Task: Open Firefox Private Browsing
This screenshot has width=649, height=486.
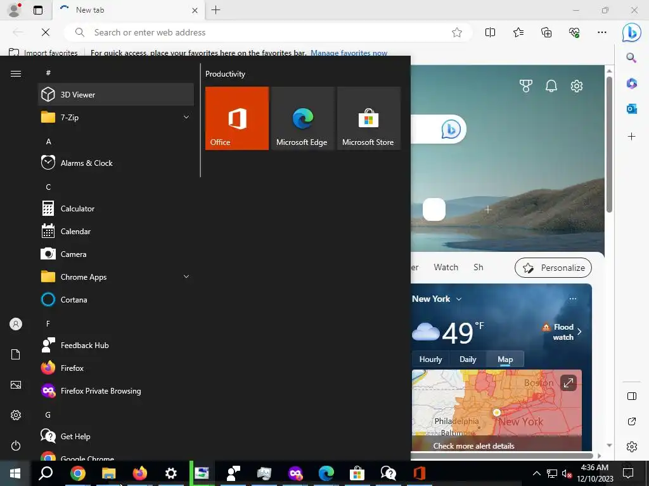Action: (x=115, y=390)
